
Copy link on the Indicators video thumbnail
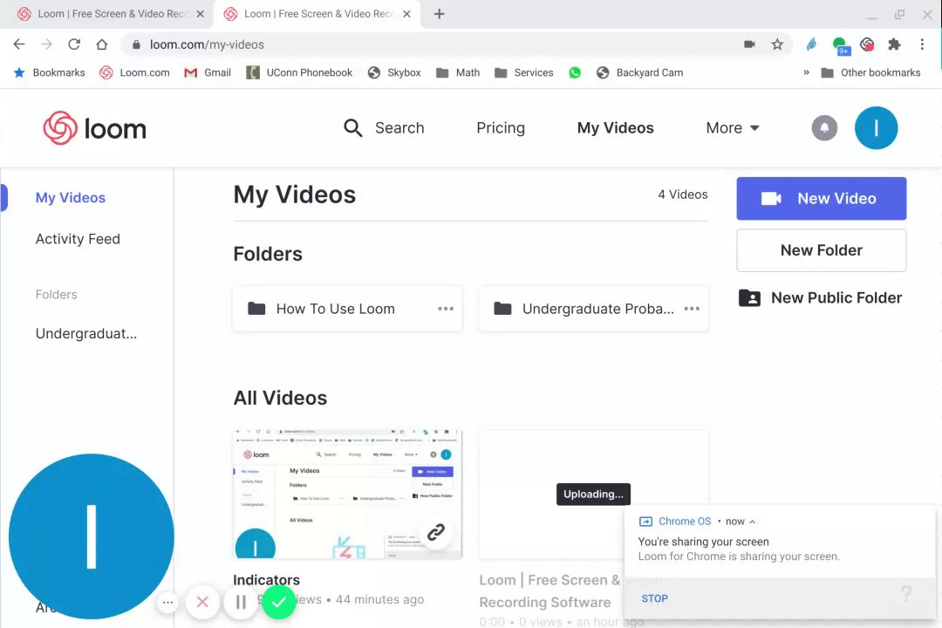click(x=435, y=532)
